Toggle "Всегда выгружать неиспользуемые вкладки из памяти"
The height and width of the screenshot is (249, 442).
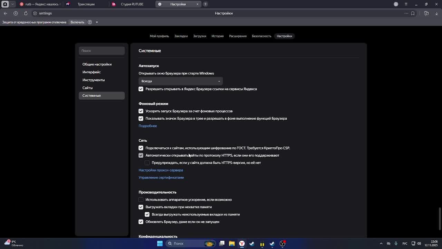(x=147, y=214)
